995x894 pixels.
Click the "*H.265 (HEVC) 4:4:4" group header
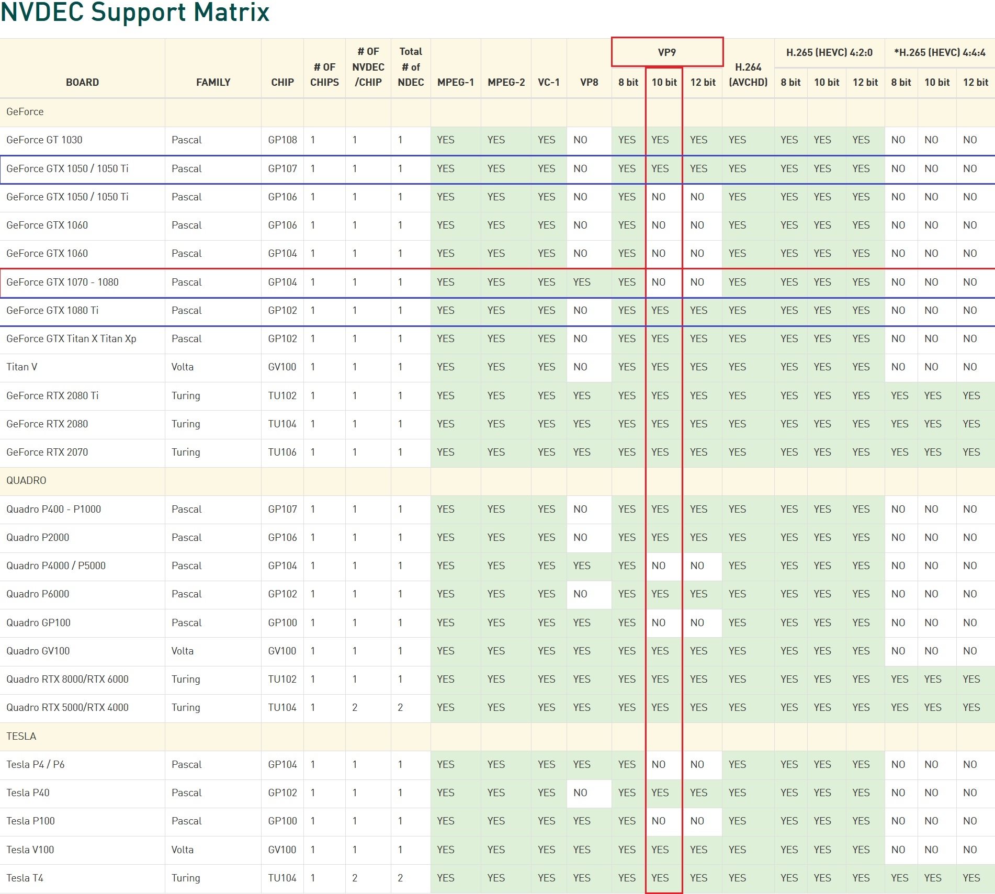[940, 52]
